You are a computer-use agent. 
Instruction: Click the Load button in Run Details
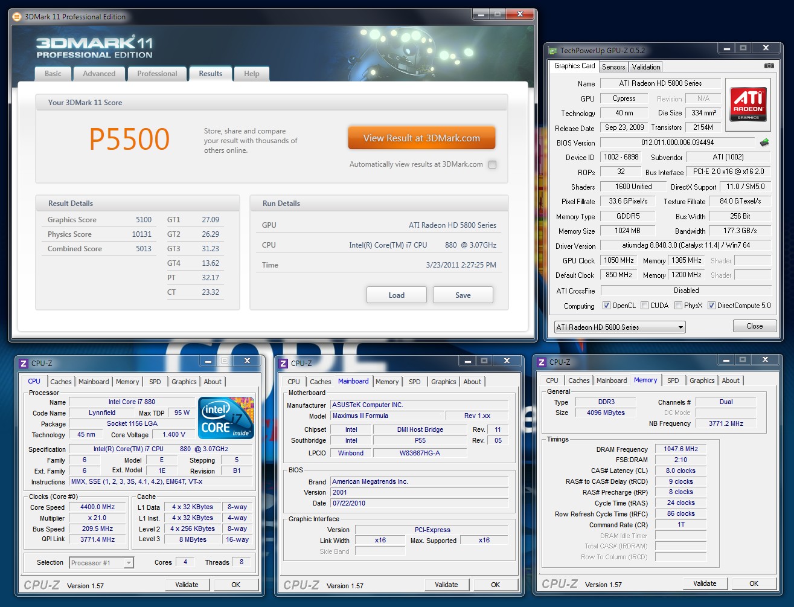[397, 295]
